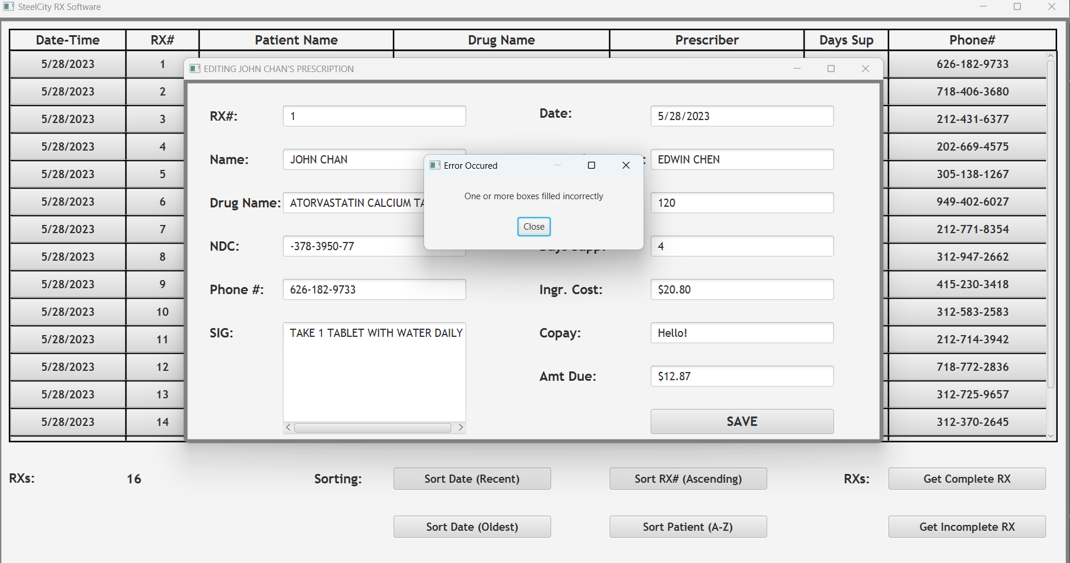
Task: Select row 14 in the prescription table
Action: click(67, 422)
